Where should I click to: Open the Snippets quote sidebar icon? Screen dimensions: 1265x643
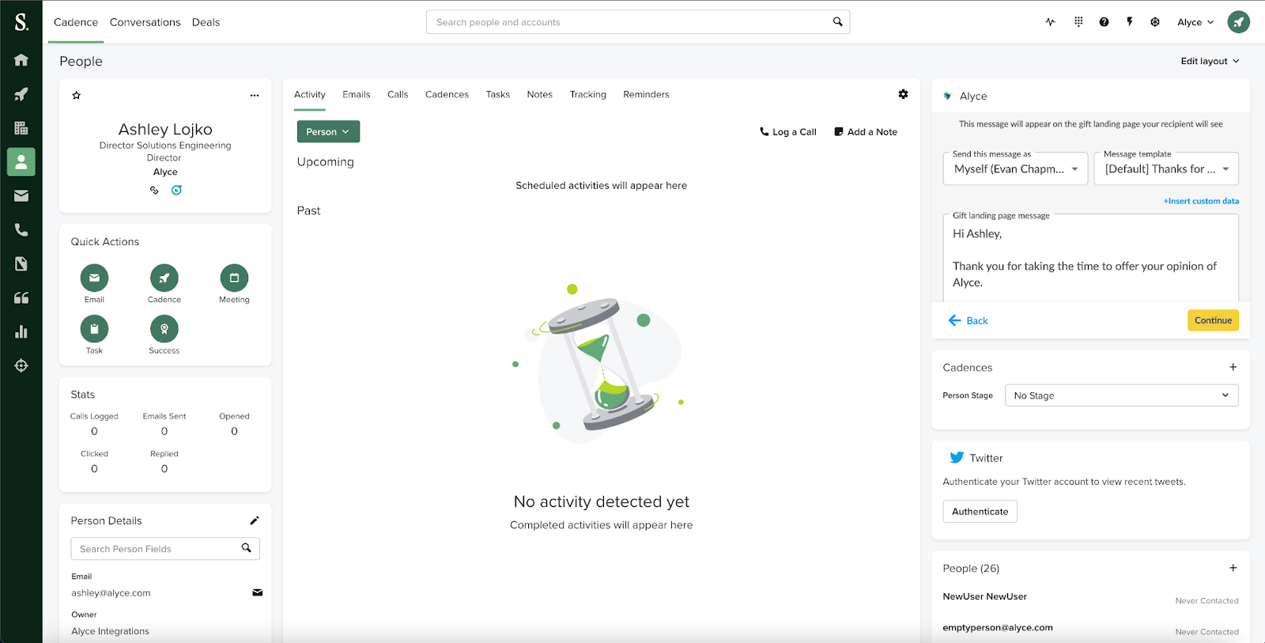click(x=21, y=298)
